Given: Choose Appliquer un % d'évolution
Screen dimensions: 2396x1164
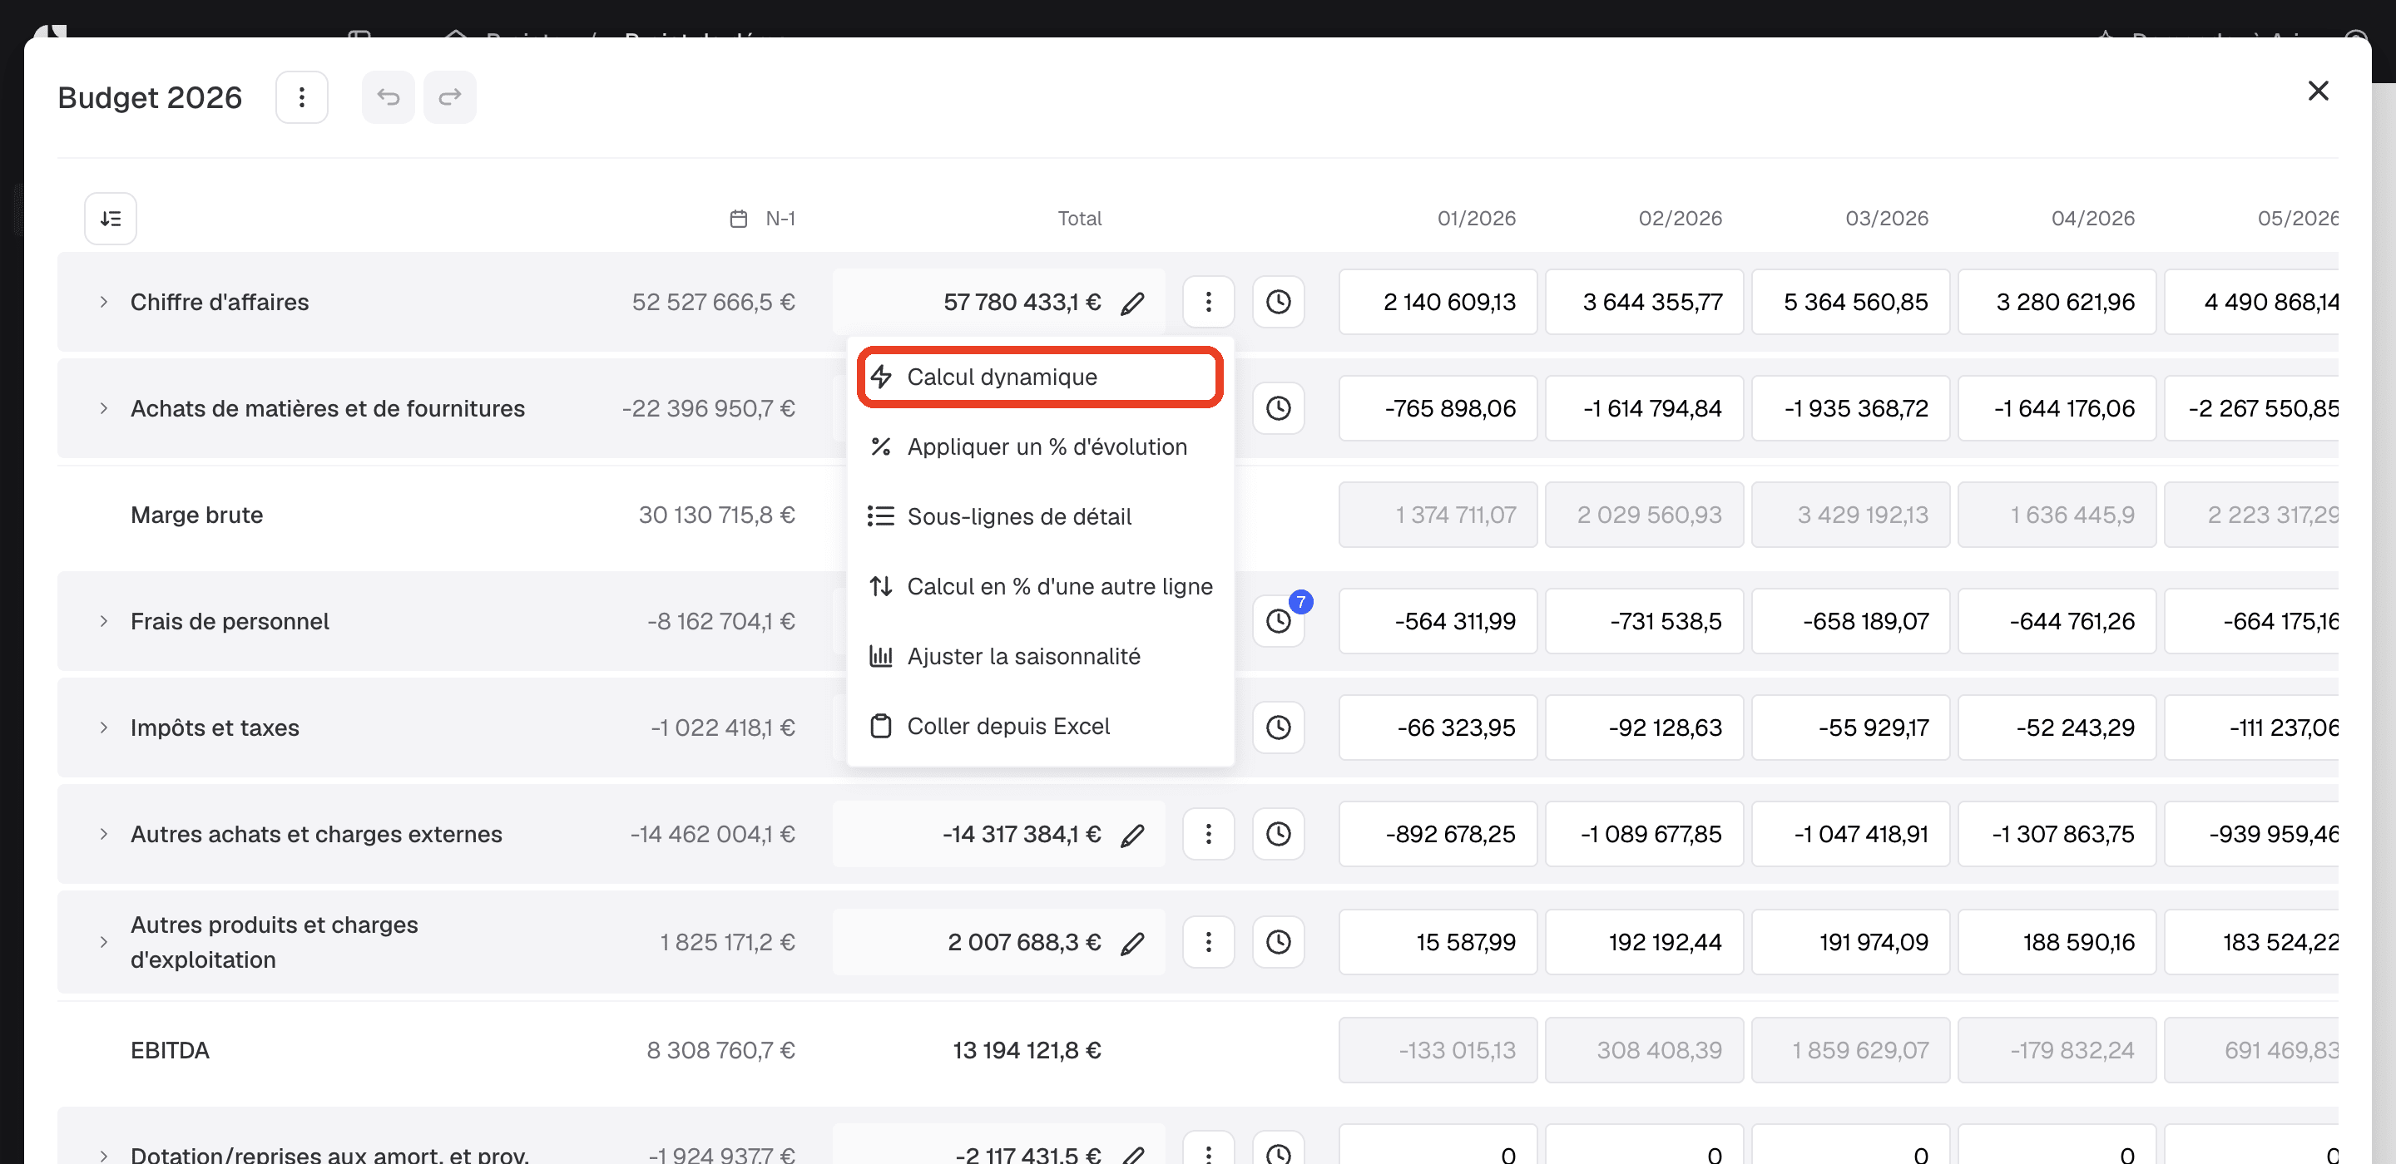Looking at the screenshot, I should pos(1040,446).
